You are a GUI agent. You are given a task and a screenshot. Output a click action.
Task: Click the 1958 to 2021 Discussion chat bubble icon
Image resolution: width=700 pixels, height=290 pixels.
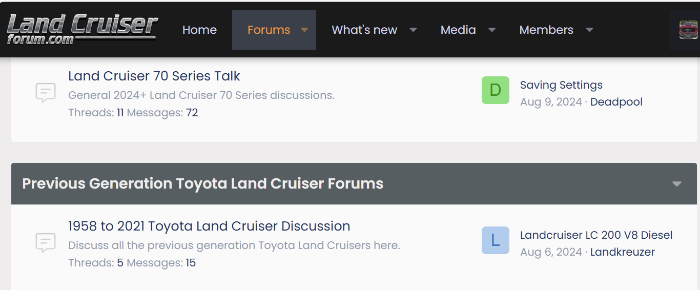[x=46, y=243]
